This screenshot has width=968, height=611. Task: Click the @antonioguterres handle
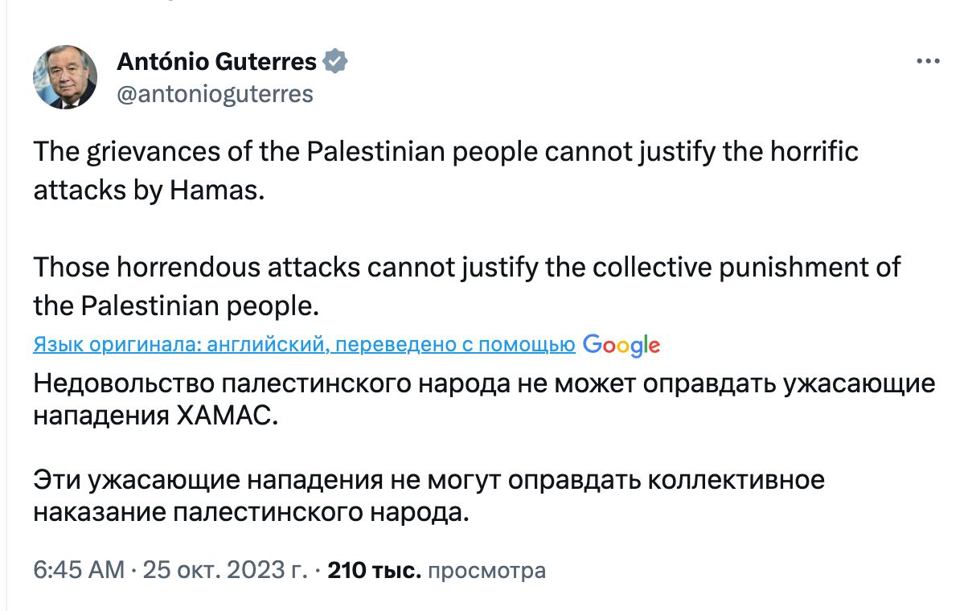[x=215, y=94]
